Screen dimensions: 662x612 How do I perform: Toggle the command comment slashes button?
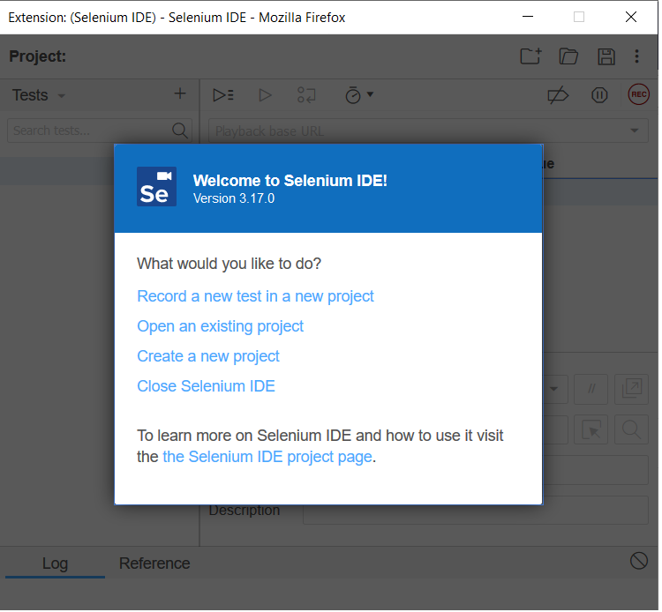pos(591,389)
